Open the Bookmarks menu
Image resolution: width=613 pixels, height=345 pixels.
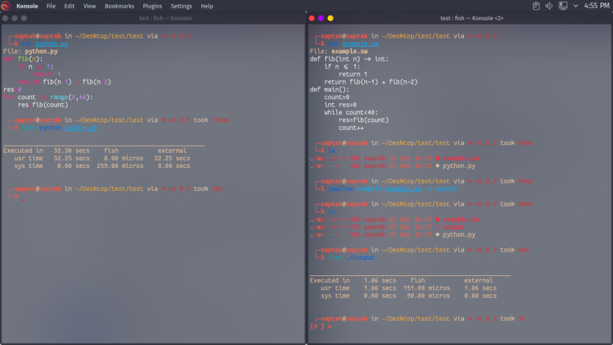click(x=119, y=6)
